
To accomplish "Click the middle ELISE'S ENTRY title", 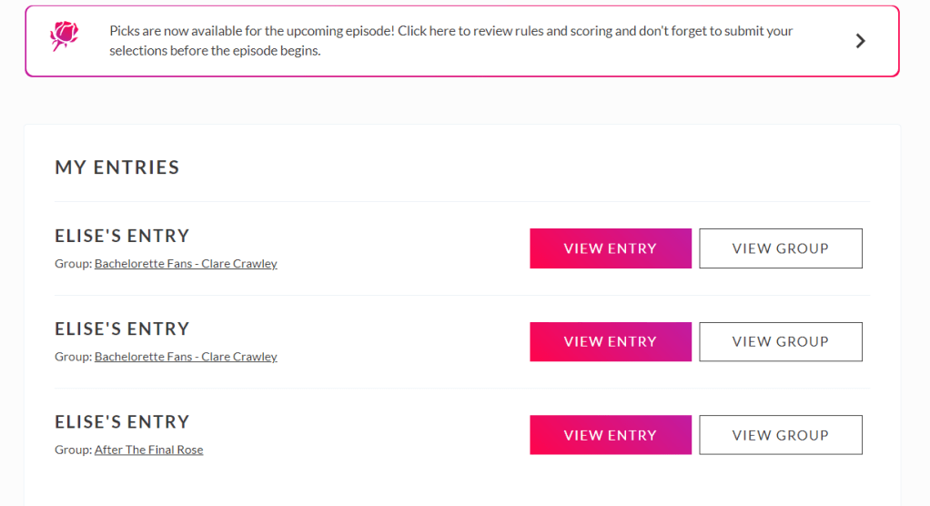I will point(122,329).
